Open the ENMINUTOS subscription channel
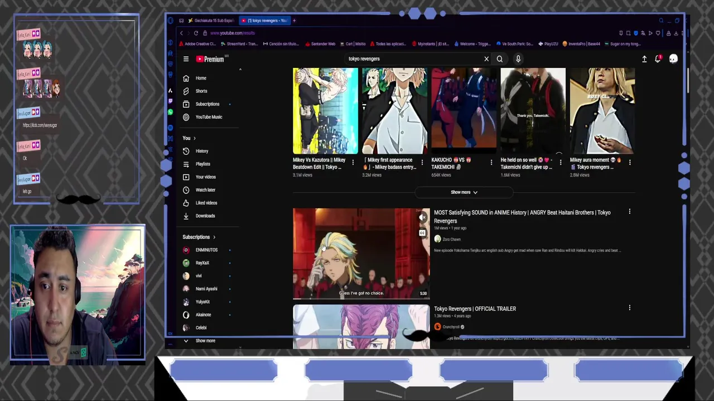Screen dimensions: 714x401 click(x=207, y=250)
